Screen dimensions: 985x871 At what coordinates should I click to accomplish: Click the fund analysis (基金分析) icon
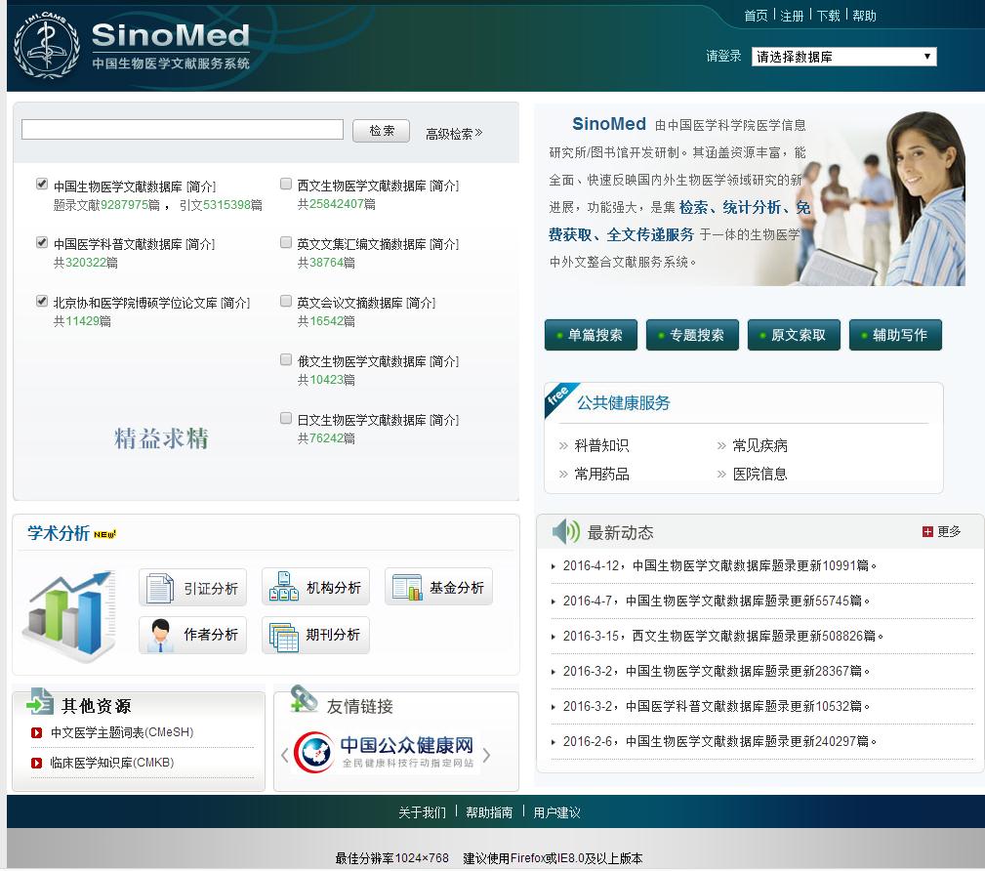click(405, 587)
